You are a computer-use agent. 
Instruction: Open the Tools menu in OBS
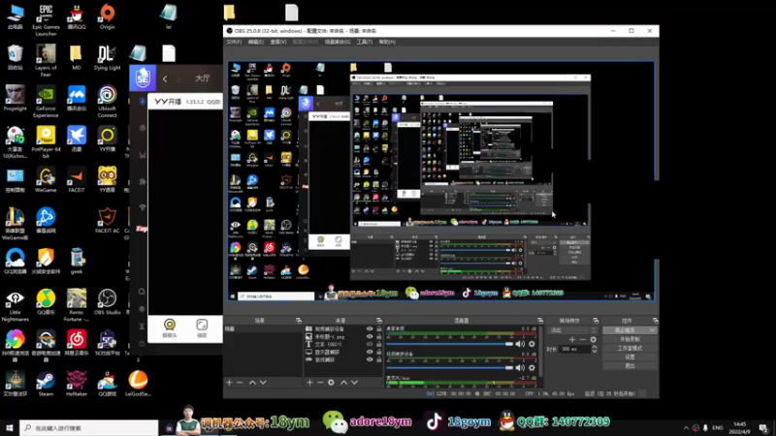coord(365,42)
